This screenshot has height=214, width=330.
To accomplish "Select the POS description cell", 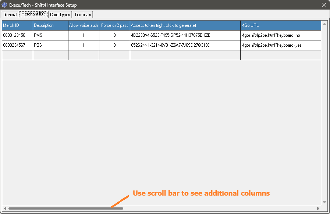I will [x=50, y=45].
